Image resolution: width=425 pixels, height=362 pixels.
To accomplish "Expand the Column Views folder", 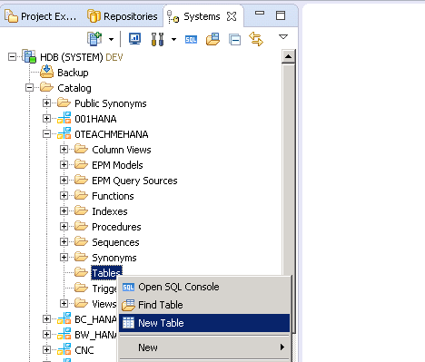I will pyautogui.click(x=64, y=150).
